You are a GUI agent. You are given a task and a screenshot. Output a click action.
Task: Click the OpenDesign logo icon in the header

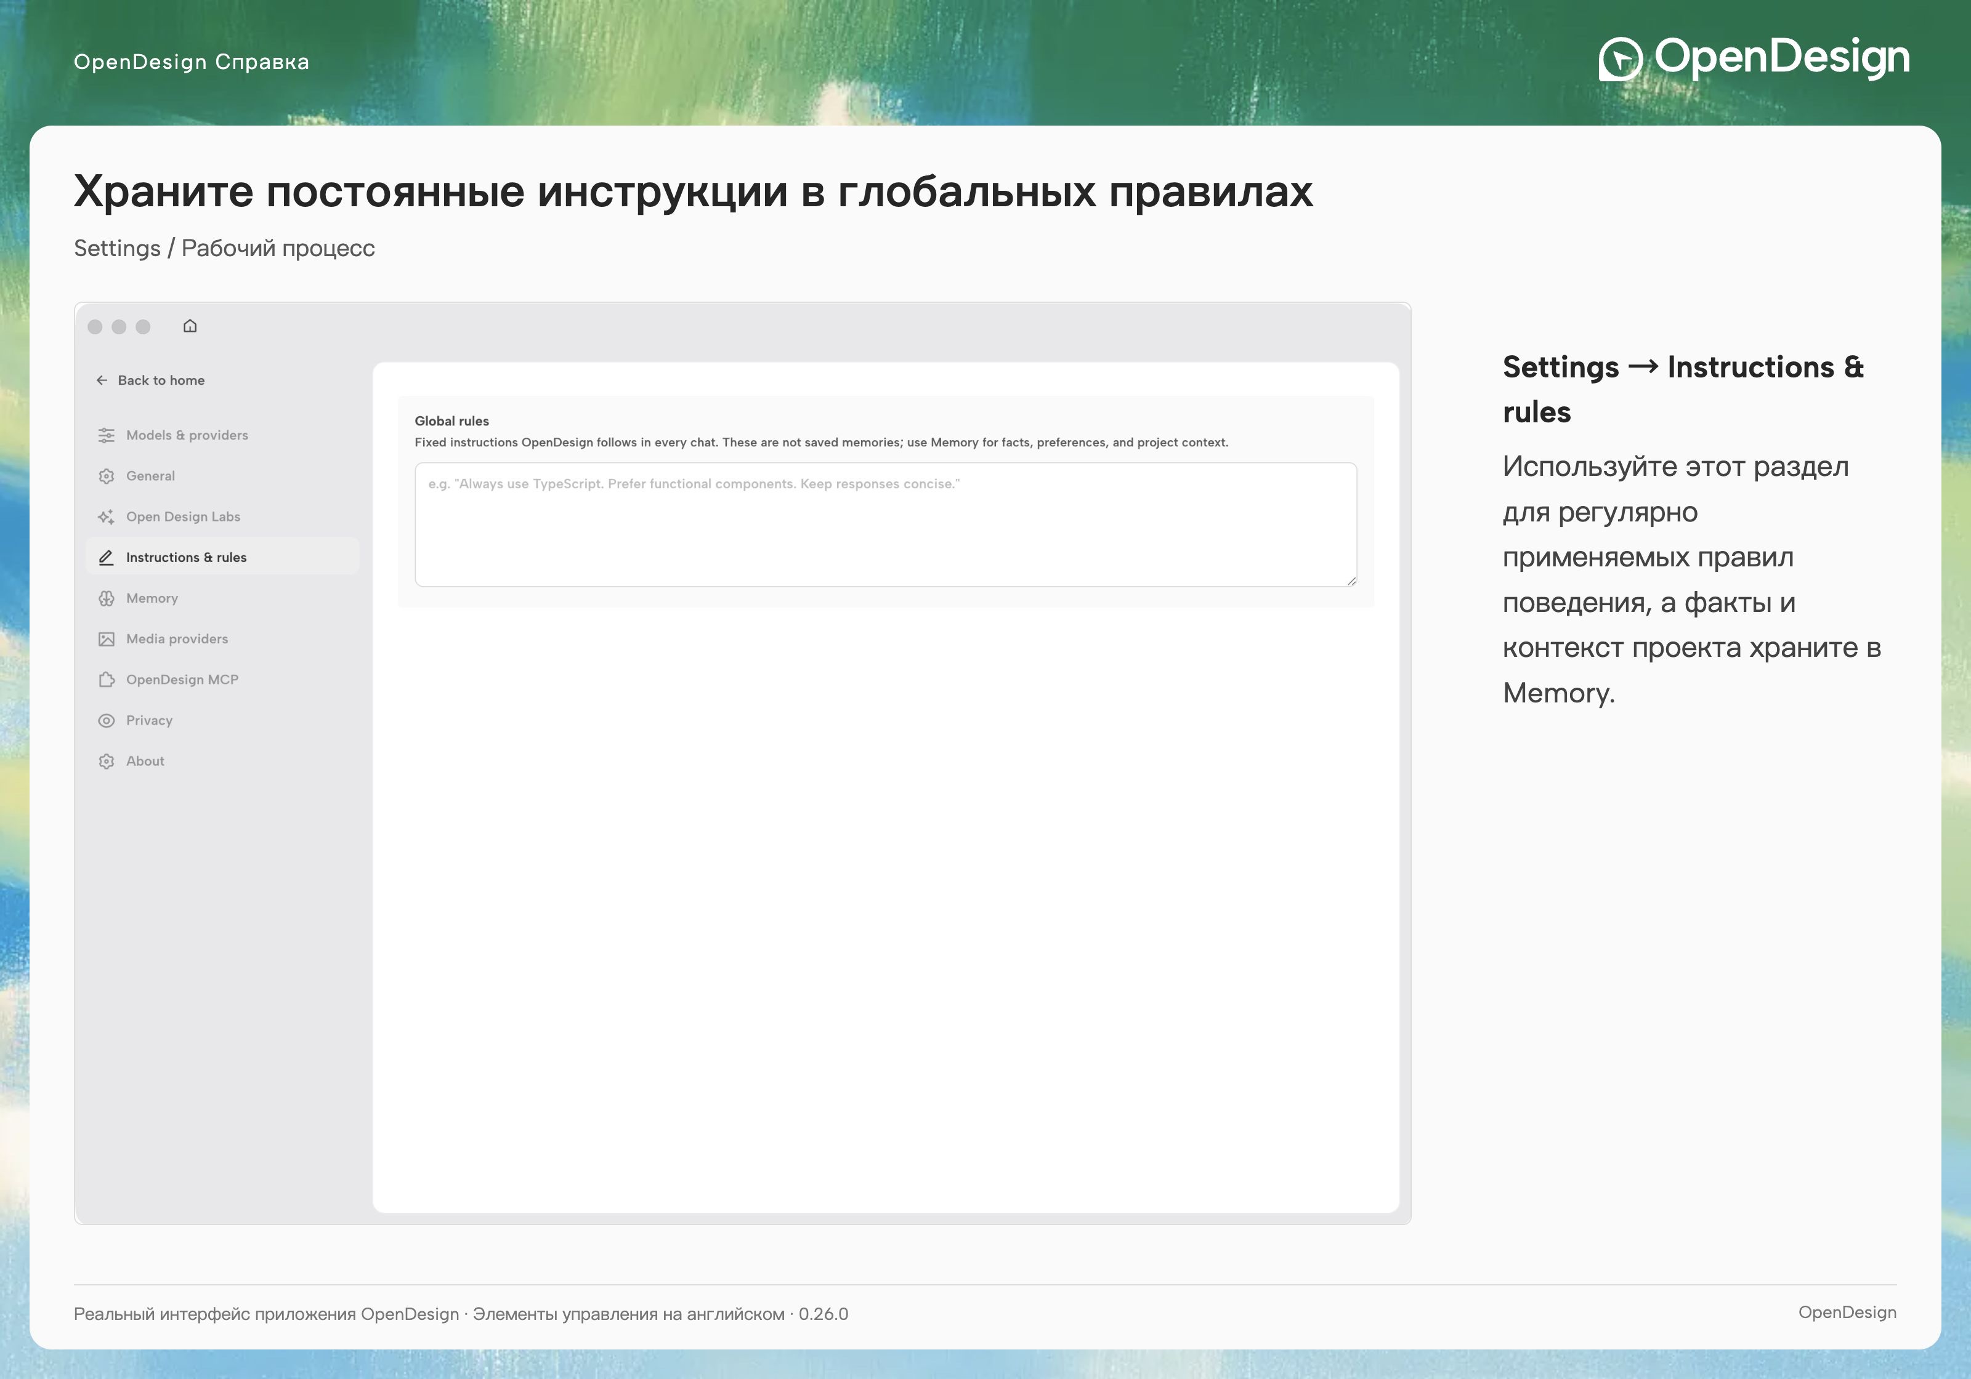click(1620, 59)
